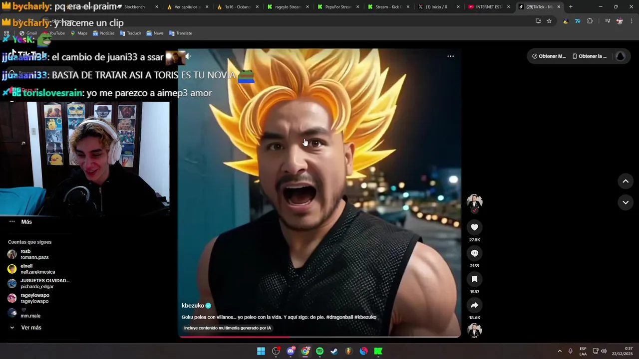The height and width of the screenshot is (359, 639).
Task: Click the Obtener M... button
Action: [549, 56]
